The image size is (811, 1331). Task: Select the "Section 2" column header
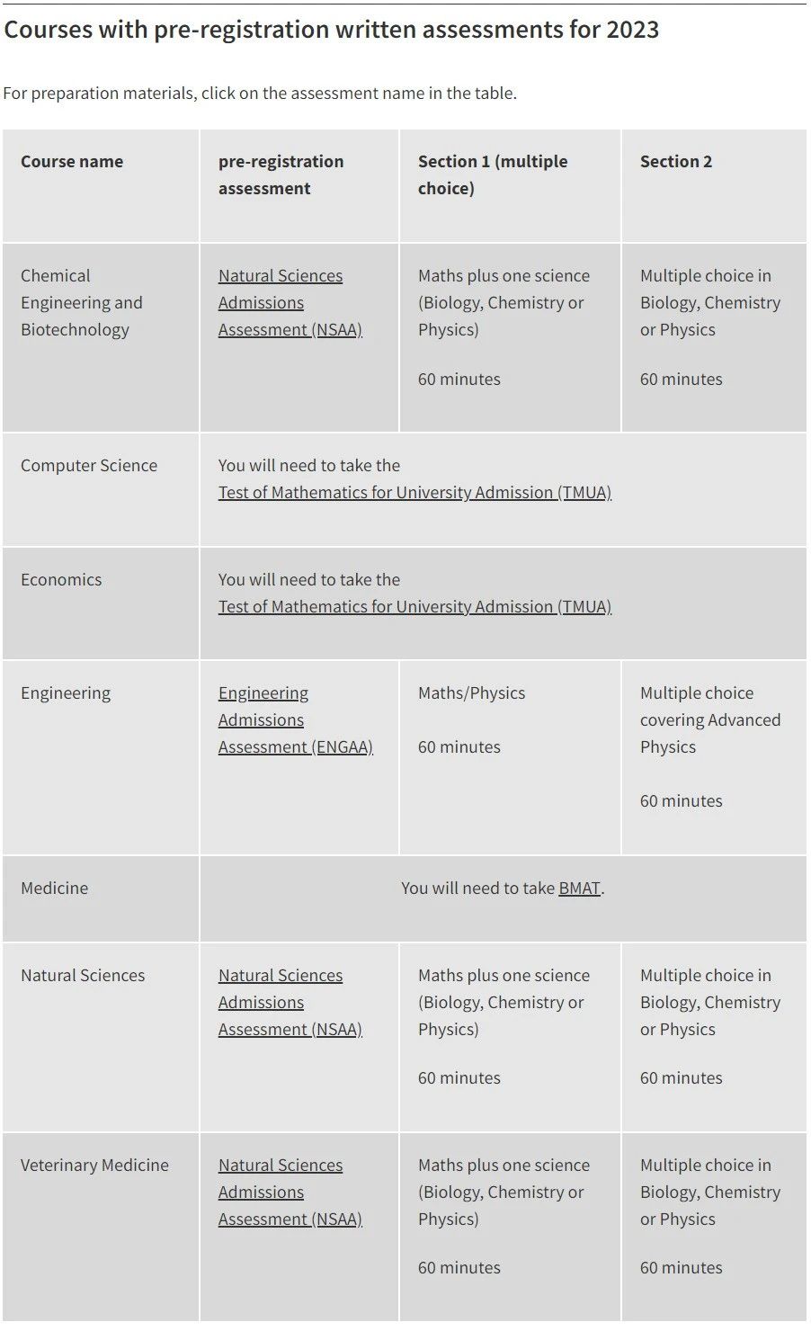click(x=676, y=162)
